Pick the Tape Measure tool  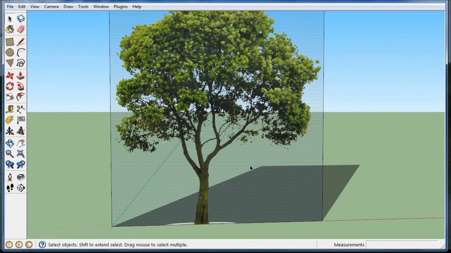point(10,109)
